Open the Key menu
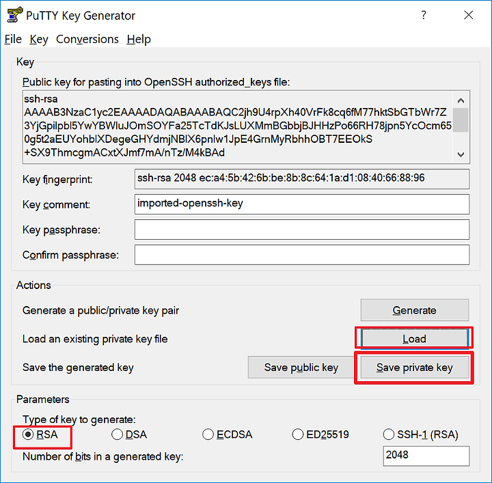This screenshot has width=492, height=483. [x=38, y=39]
